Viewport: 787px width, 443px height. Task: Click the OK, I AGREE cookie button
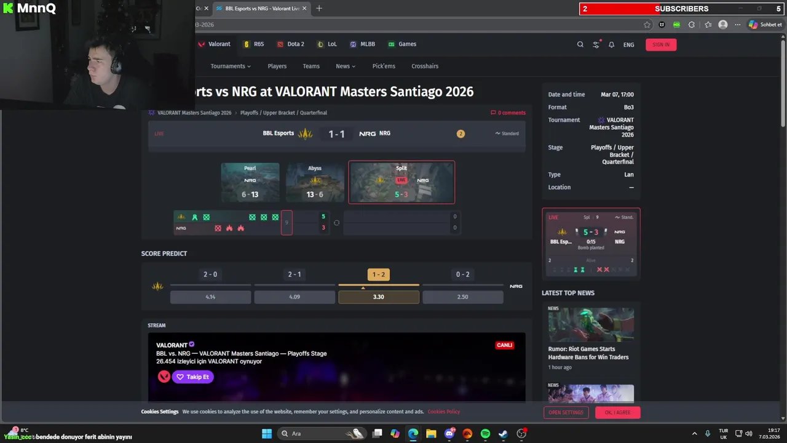(617, 412)
